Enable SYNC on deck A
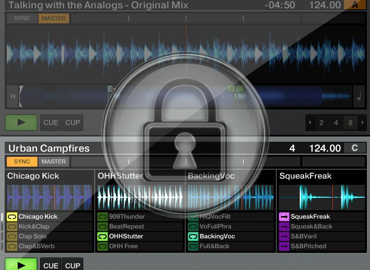The width and height of the screenshot is (370, 270). click(22, 18)
